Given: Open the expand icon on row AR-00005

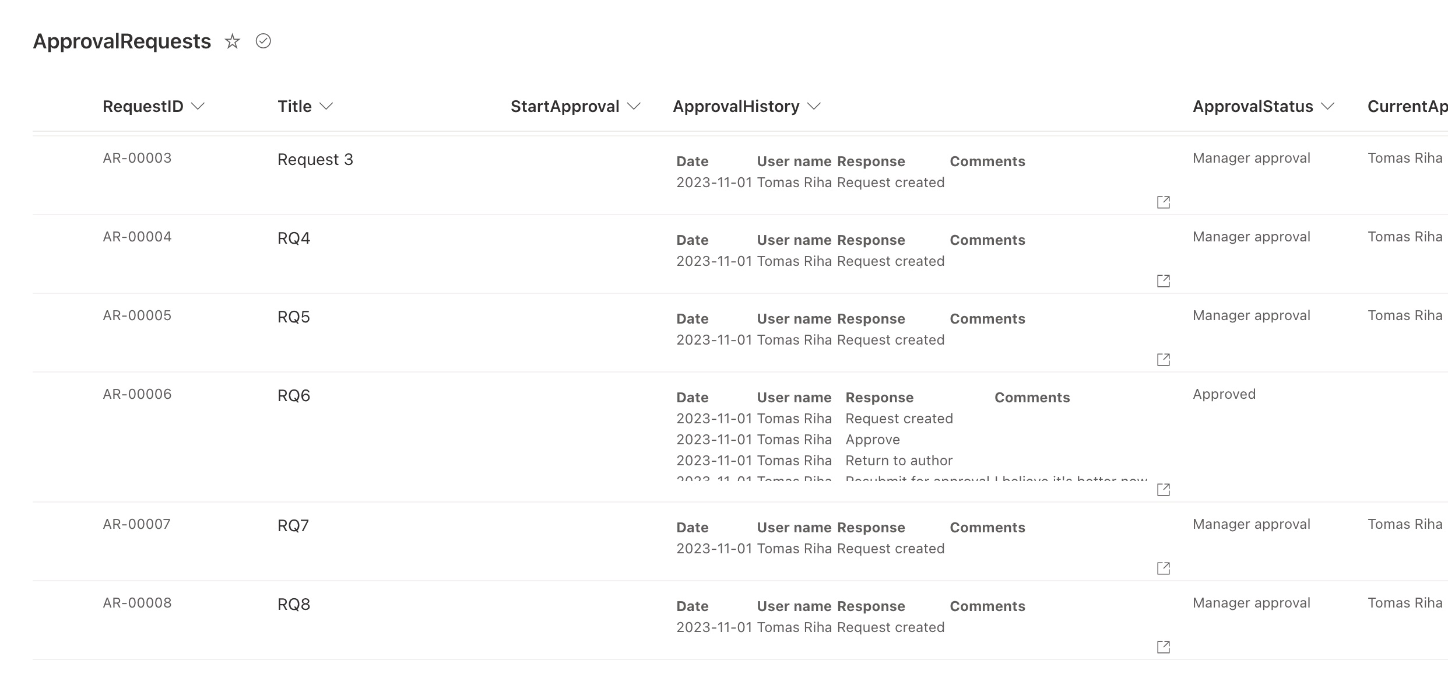Looking at the screenshot, I should coord(1164,359).
